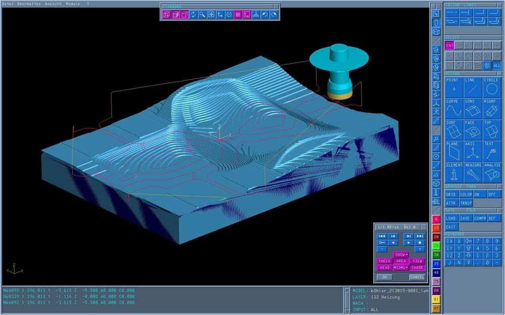Open the ANALYSE tool

tap(491, 172)
